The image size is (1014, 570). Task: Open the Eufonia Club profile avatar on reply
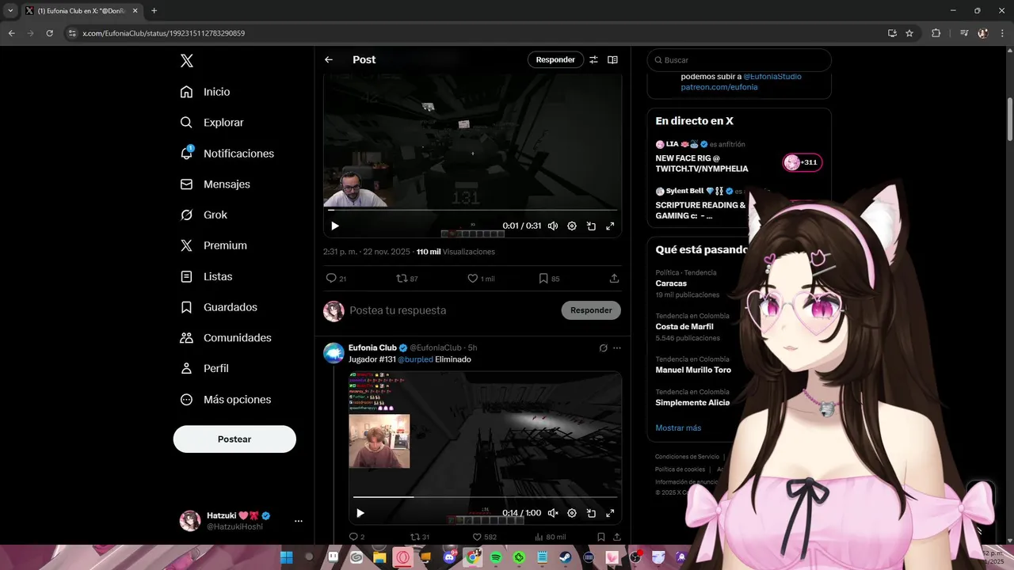coord(334,353)
